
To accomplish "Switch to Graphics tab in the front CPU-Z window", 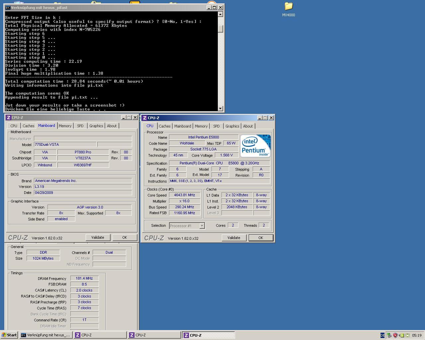I will click(x=232, y=126).
